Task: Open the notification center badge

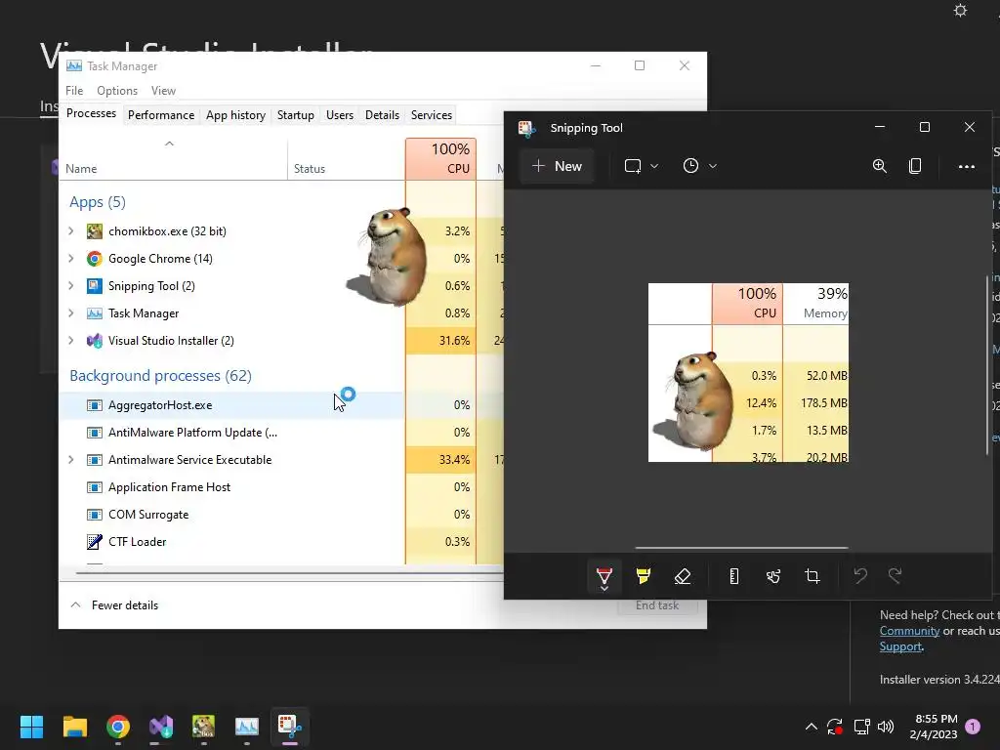Action: pyautogui.click(x=974, y=727)
